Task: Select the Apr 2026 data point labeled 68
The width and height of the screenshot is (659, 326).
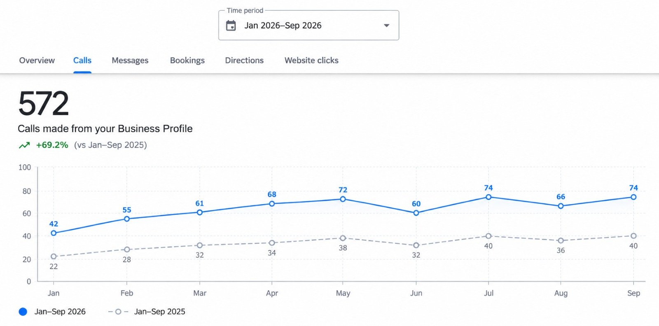Action: (x=272, y=204)
